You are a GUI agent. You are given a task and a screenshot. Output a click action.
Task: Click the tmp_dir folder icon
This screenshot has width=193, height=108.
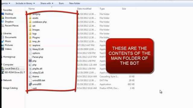tap(30, 41)
